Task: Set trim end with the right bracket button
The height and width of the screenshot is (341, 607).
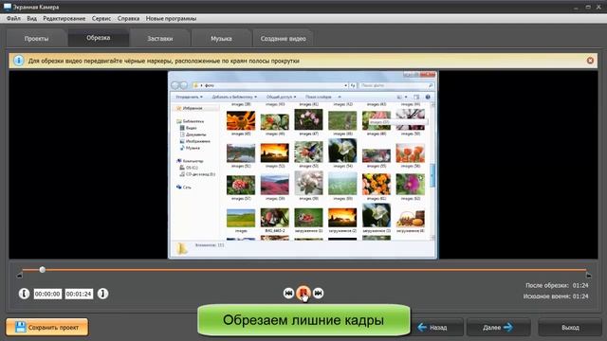Action: click(102, 294)
